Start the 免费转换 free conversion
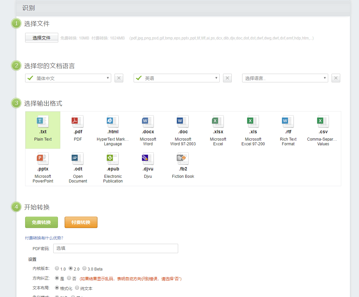 pos(42,222)
